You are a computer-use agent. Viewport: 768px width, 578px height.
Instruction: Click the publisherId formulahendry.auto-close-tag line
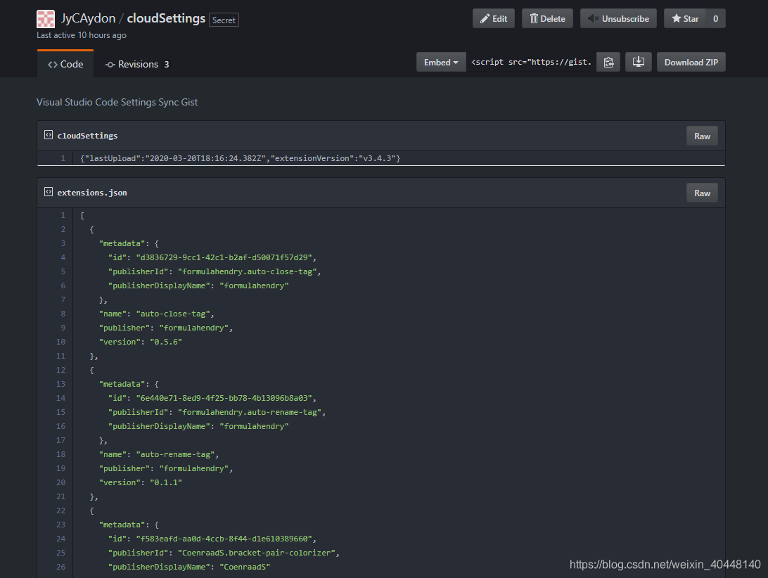tap(215, 271)
